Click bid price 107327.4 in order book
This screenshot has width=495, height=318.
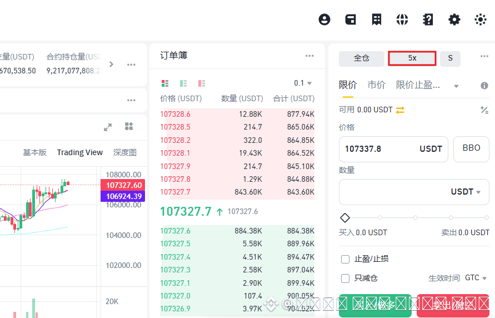coord(175,257)
